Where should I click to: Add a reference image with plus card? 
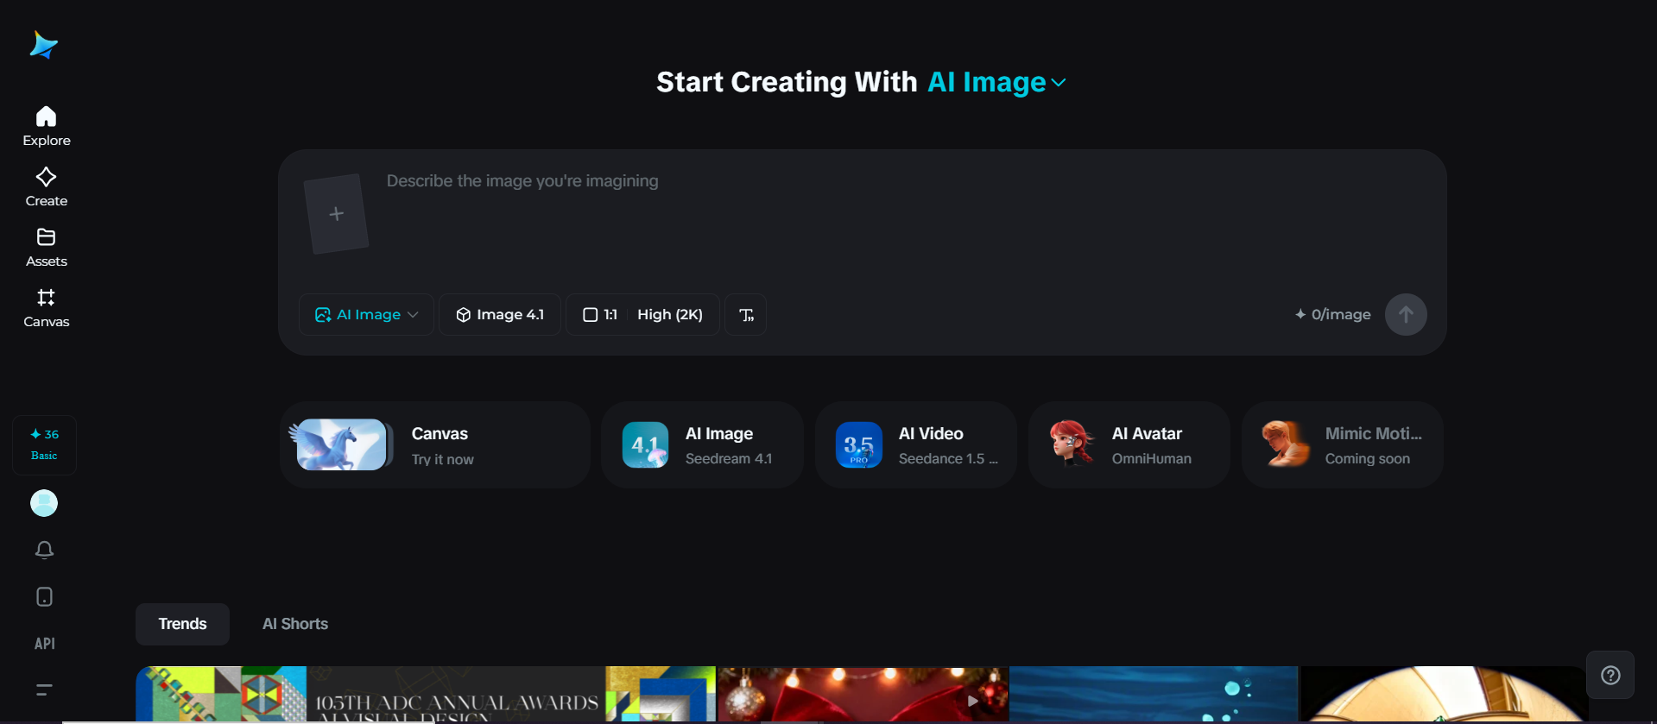pyautogui.click(x=337, y=214)
